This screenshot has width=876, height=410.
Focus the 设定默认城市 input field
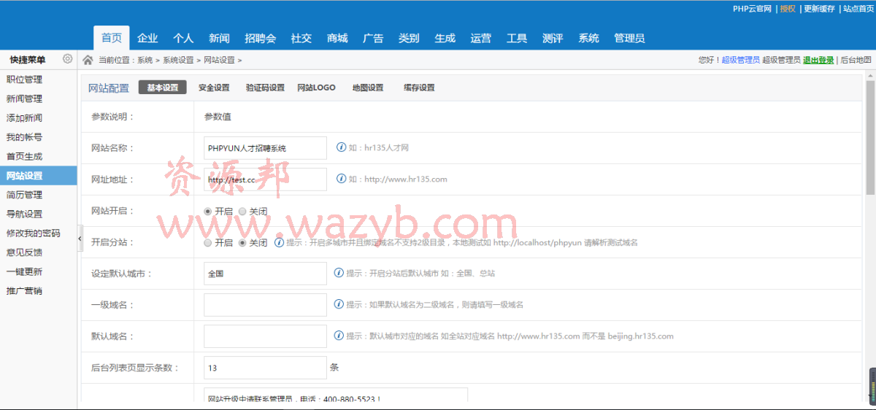(x=266, y=274)
